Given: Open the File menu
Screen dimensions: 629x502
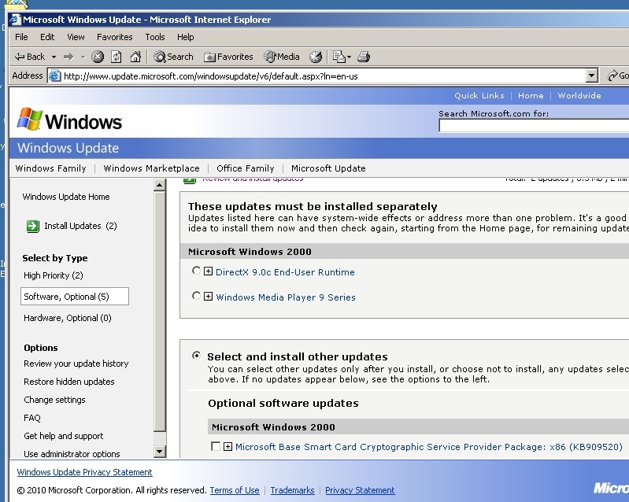Looking at the screenshot, I should pyautogui.click(x=21, y=37).
